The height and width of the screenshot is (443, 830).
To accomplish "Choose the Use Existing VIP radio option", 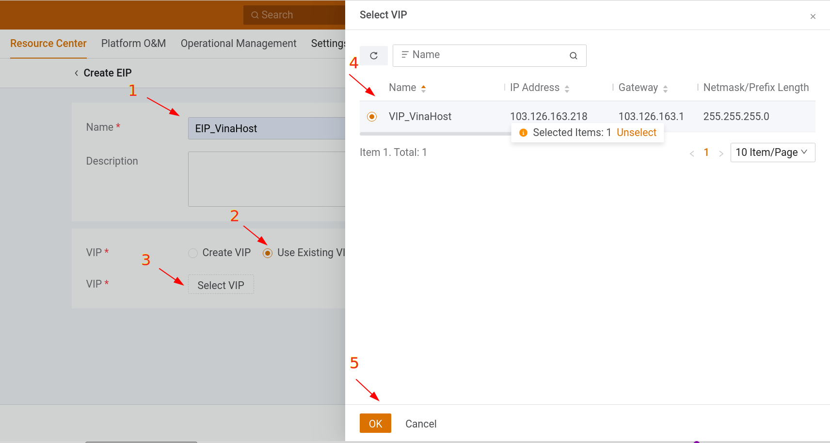I will [x=268, y=253].
